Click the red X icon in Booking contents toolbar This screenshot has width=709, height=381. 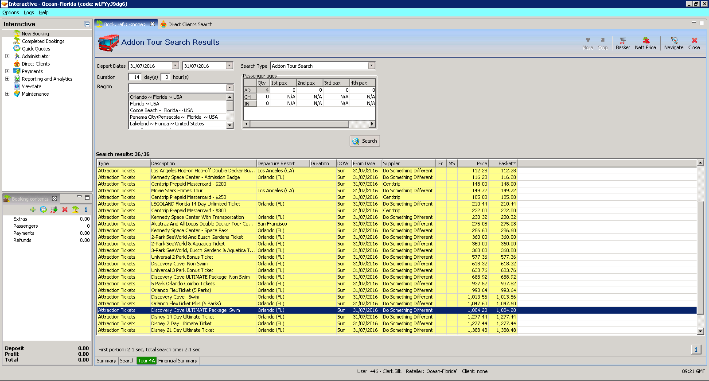[65, 210]
